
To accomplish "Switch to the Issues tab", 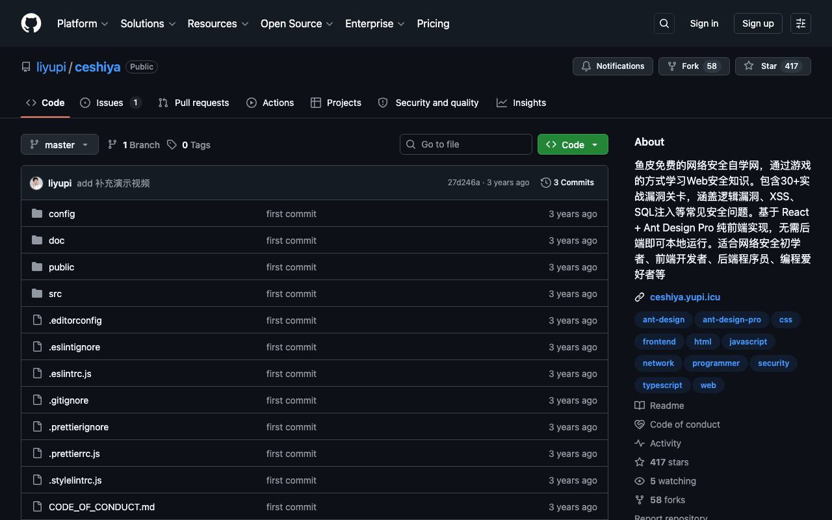I will (110, 103).
